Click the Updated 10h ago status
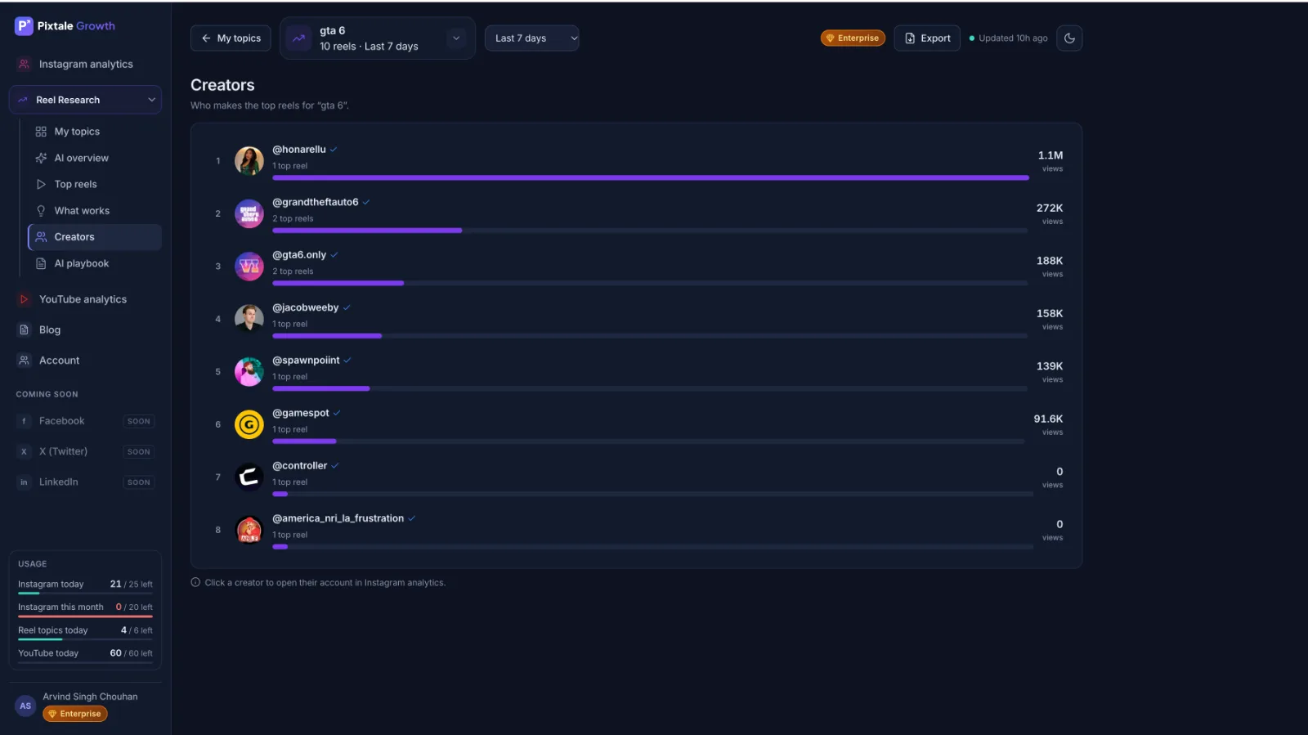1308x735 pixels. point(1009,38)
